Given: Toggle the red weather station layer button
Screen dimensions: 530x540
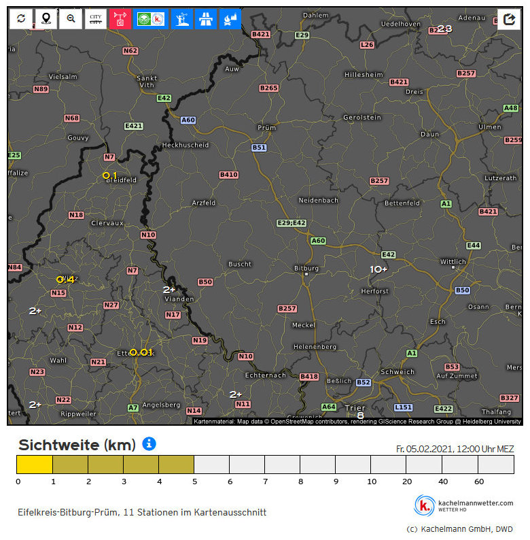Looking at the screenshot, I should (x=121, y=19).
